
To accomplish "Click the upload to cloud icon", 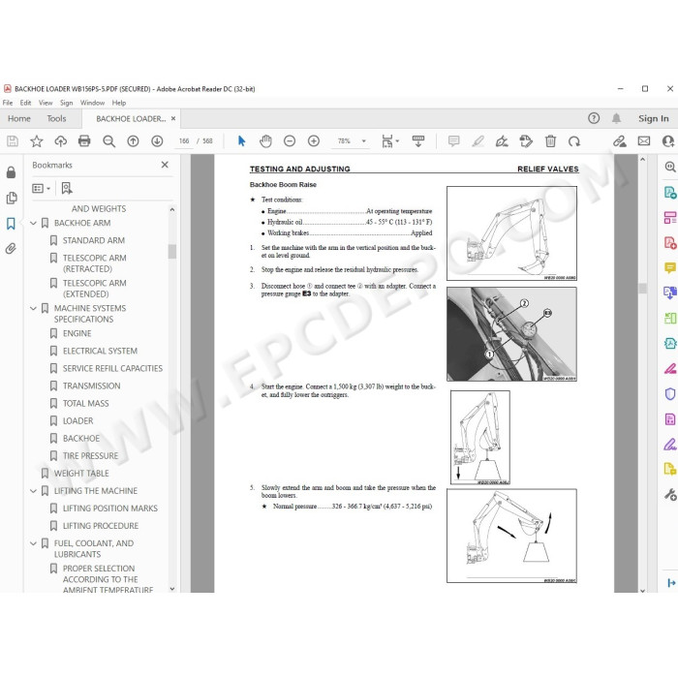I will click(x=60, y=141).
